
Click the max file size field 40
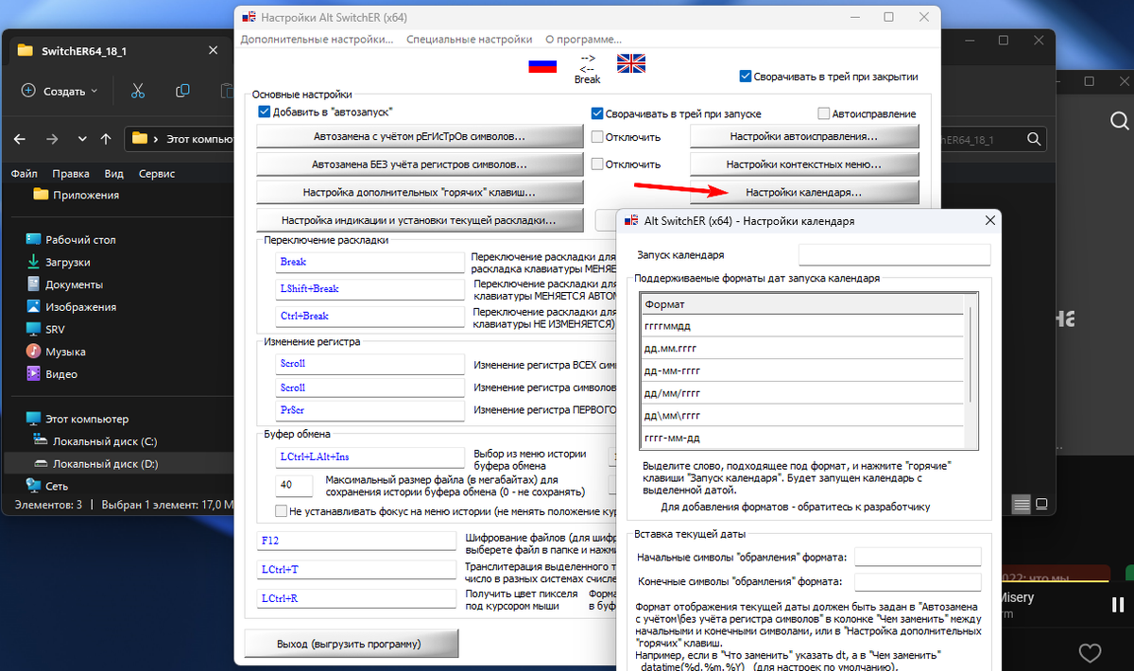tap(294, 485)
